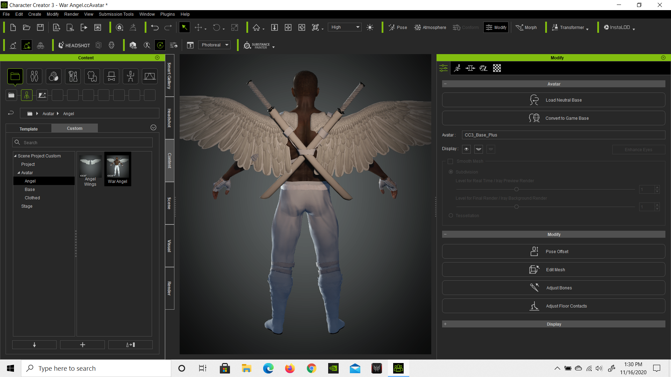This screenshot has height=377, width=671.
Task: Collapse the Avatar tree node
Action: pos(19,173)
